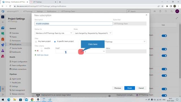Viewport: 181px width, 102px height.
Task: Click the Description text field
Action: pos(74,24)
